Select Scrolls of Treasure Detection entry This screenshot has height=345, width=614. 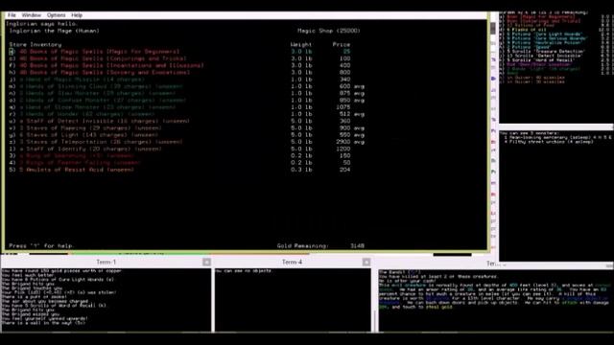tap(546, 51)
